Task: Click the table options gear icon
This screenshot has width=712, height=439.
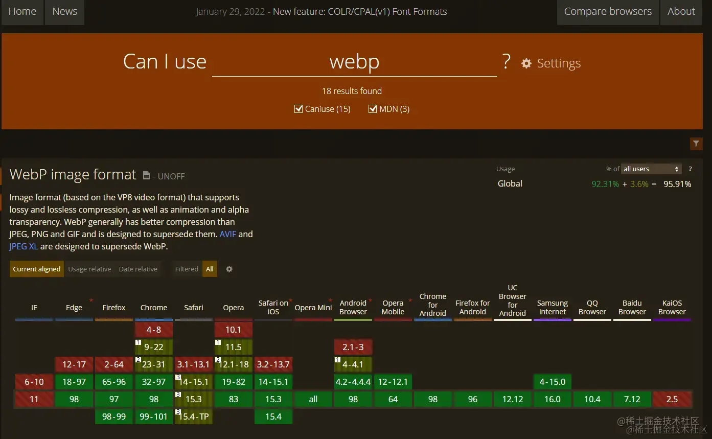Action: [229, 269]
